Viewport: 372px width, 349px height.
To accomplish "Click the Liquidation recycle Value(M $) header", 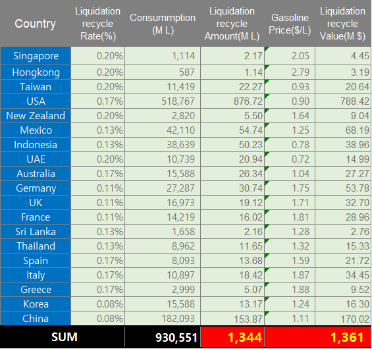I will coord(343,24).
